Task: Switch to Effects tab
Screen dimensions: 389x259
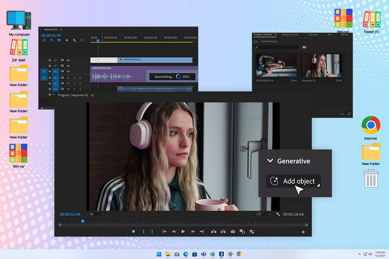Action: coord(345,35)
